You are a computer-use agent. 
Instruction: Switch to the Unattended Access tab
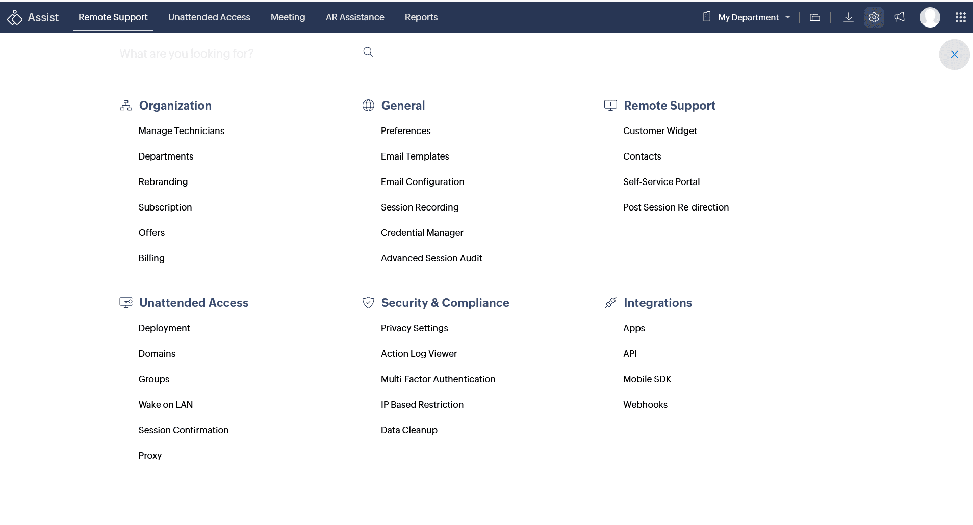(209, 17)
